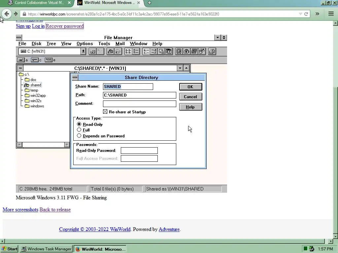Click the site padlock icon in address bar
Viewport: 338px width, 253px height.
[24, 14]
